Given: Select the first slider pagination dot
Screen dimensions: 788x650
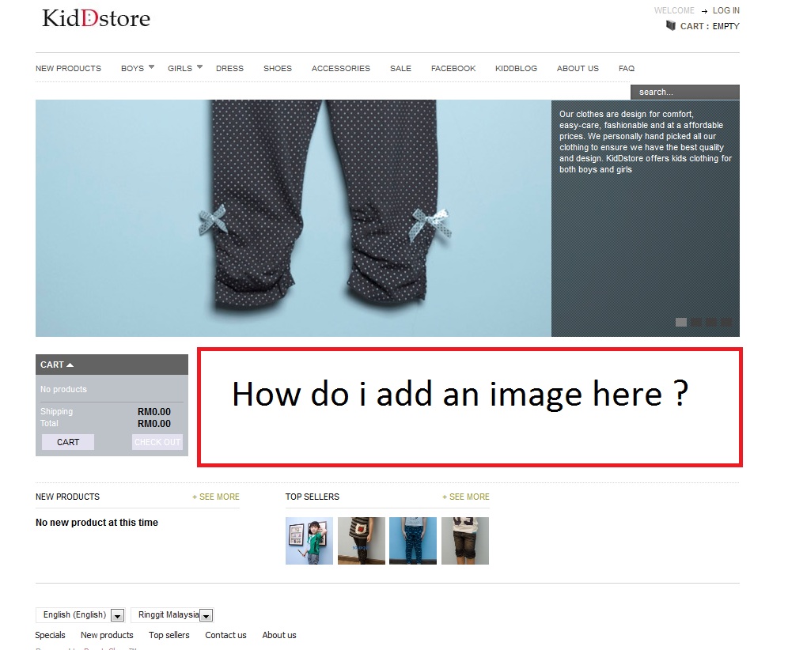Looking at the screenshot, I should [680, 322].
